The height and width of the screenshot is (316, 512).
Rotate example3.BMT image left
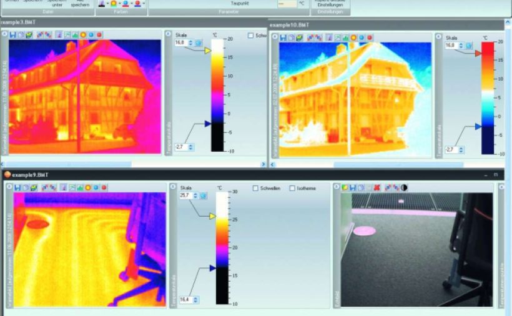click(x=40, y=34)
